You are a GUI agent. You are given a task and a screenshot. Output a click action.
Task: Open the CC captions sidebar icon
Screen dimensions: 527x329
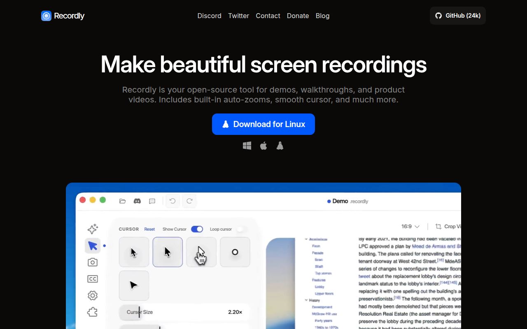point(93,279)
